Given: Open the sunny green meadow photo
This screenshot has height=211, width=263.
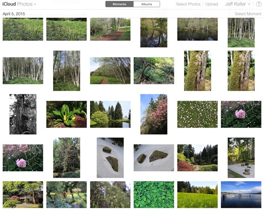Looking at the screenshot, I should point(197,194).
